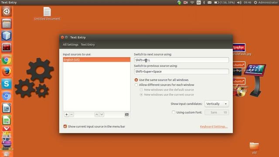279x157 pixels.
Task: Launch Google Chrome from the launcher
Action: coord(7,60)
